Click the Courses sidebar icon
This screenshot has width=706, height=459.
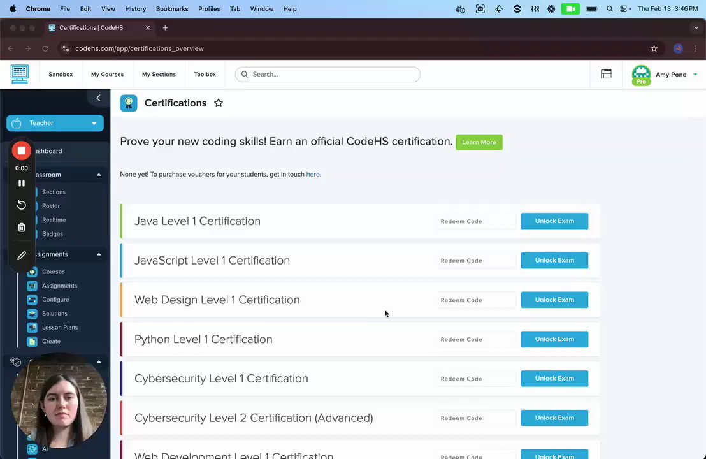(x=32, y=272)
